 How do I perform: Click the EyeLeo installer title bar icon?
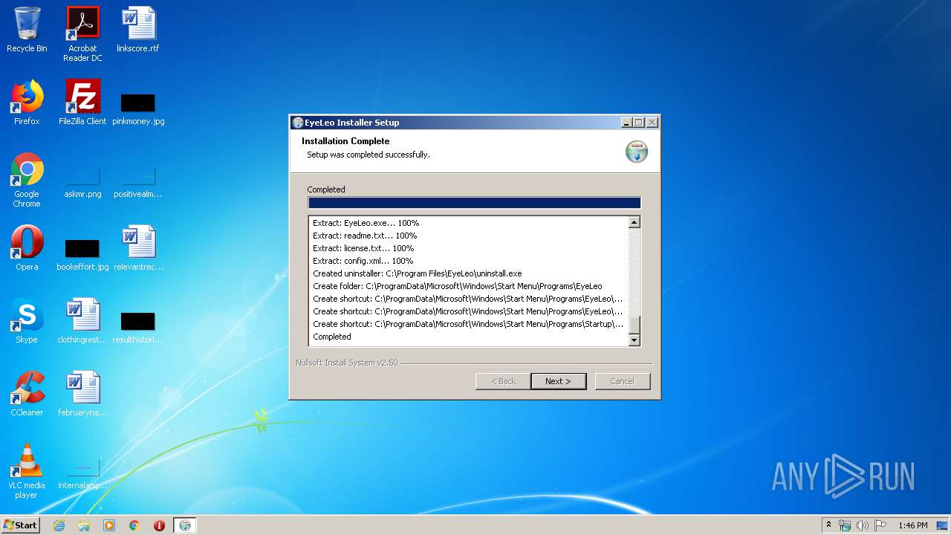[x=298, y=123]
